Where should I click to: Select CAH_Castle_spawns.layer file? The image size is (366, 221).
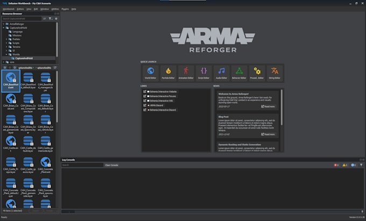click(x=28, y=165)
